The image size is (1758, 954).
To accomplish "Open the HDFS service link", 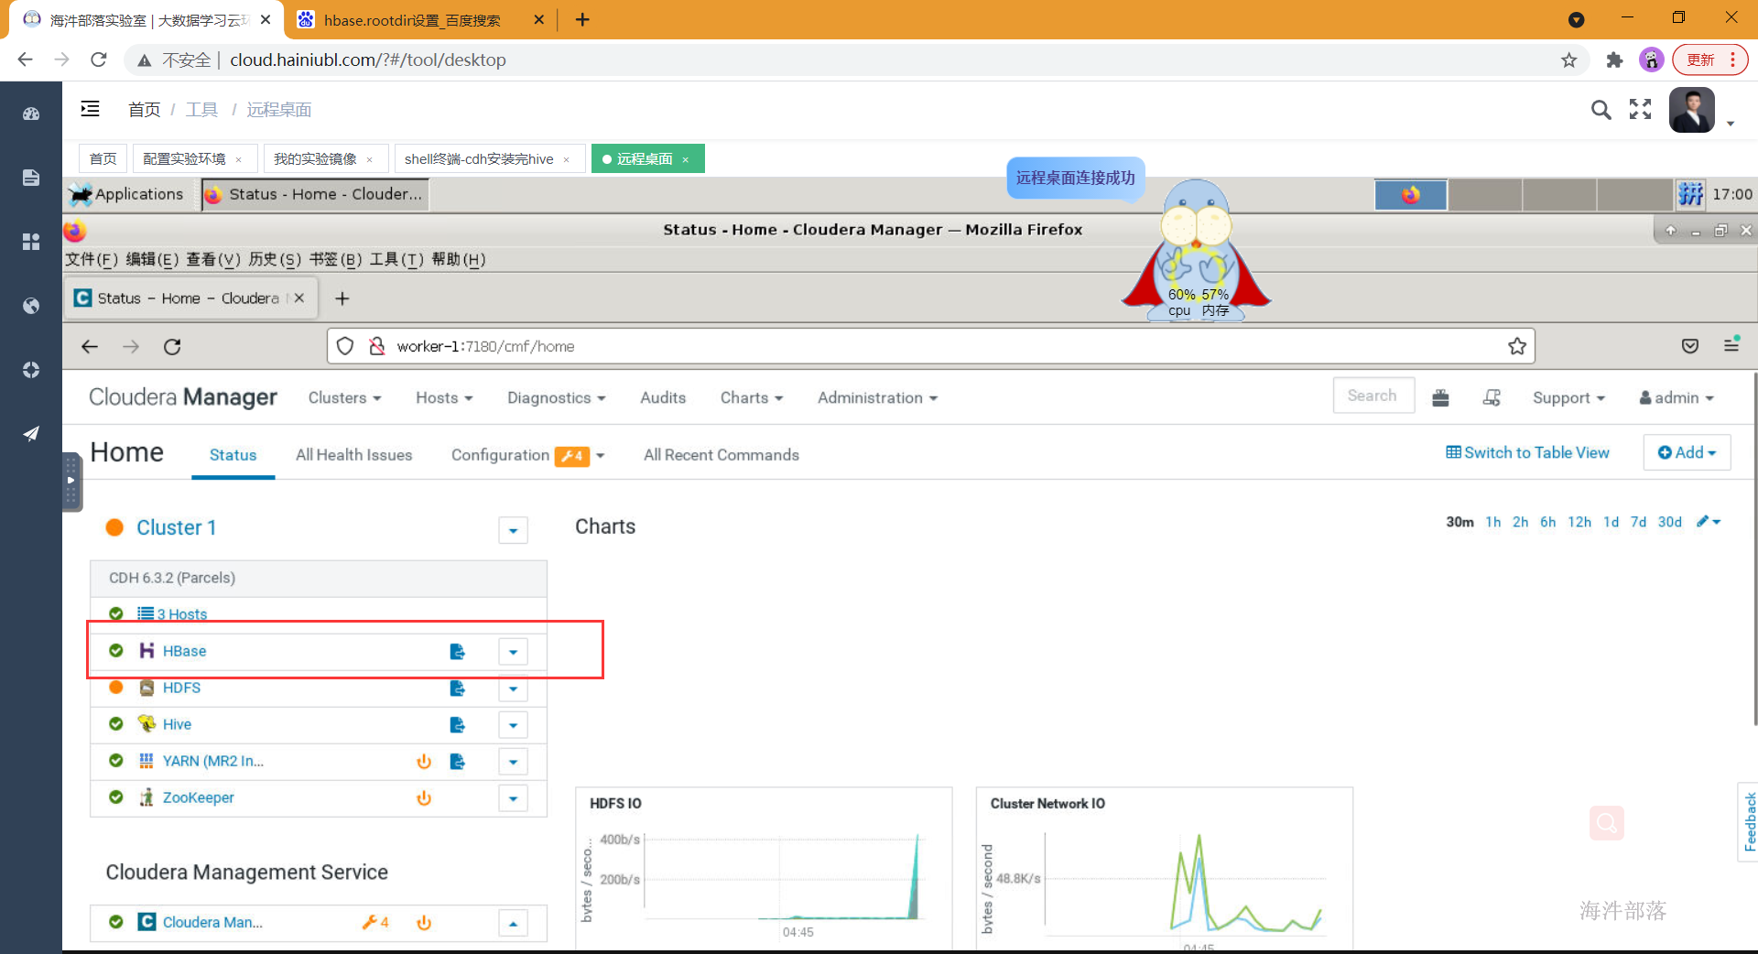I will pos(181,688).
